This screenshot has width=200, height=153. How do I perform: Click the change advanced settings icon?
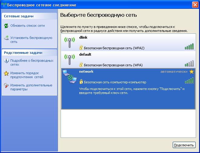(6, 86)
